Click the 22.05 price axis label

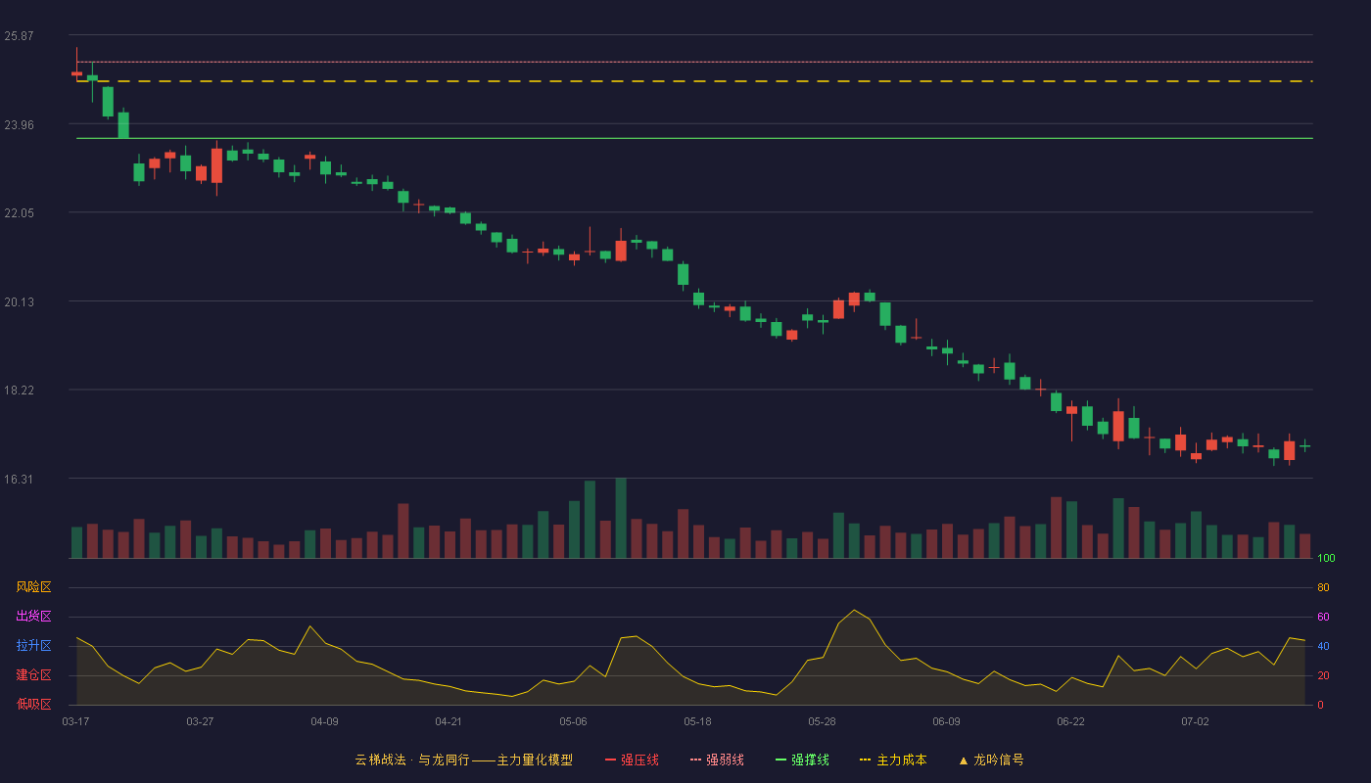19,213
